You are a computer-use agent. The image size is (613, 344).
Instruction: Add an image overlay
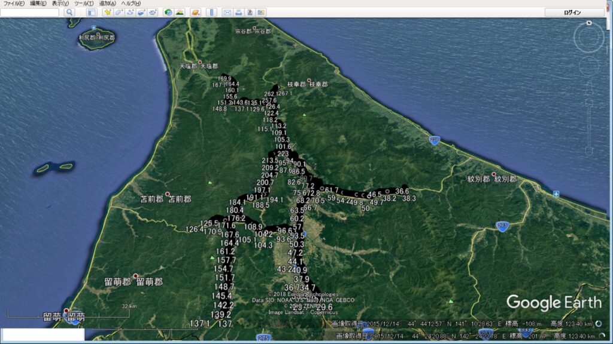tap(141, 12)
